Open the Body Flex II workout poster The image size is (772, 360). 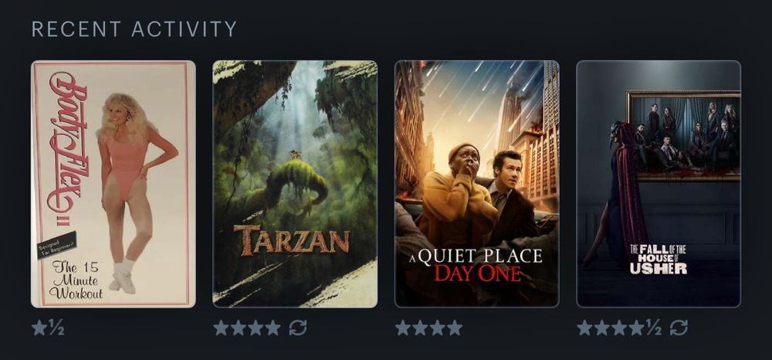pyautogui.click(x=113, y=184)
